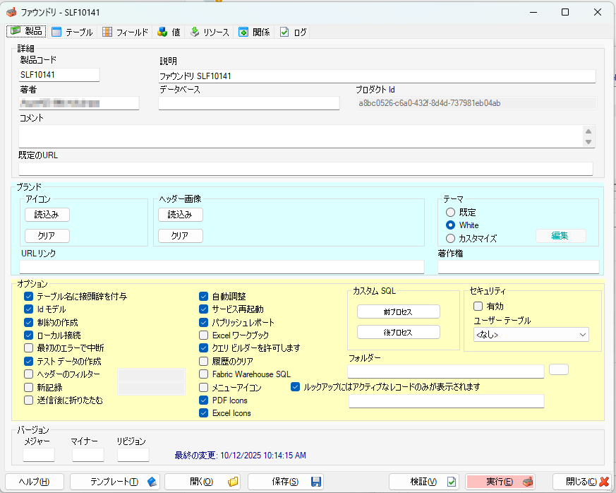The width and height of the screenshot is (616, 493).
Task: Click the メジャー version field
Action: pyautogui.click(x=39, y=455)
